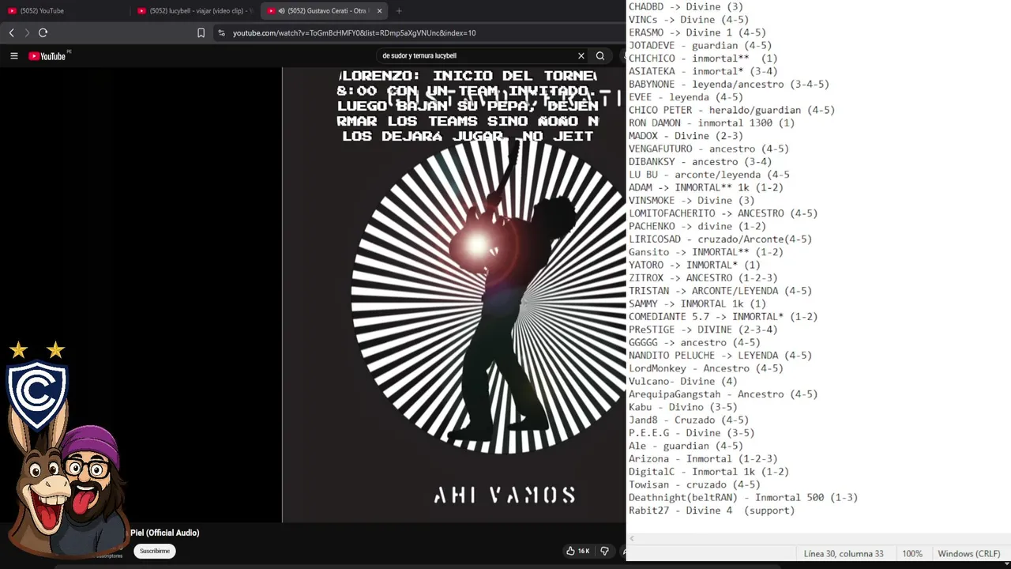The height and width of the screenshot is (569, 1011).
Task: Click the line 'BABYNONE - leyenda/ancestro (3-4-5)'
Action: click(x=729, y=84)
